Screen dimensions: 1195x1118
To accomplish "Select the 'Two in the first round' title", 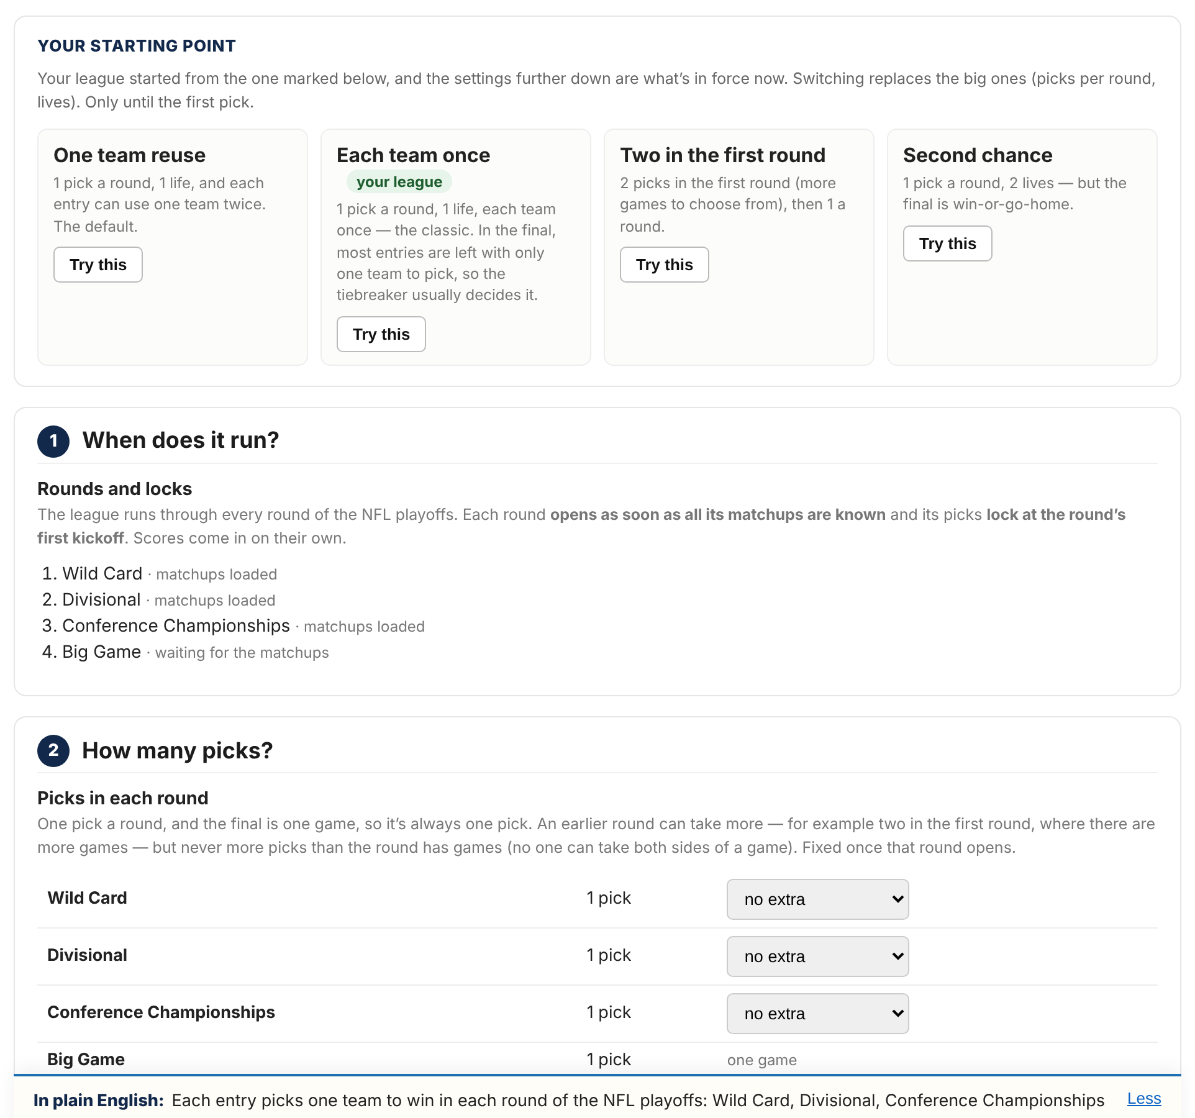I will tap(723, 155).
